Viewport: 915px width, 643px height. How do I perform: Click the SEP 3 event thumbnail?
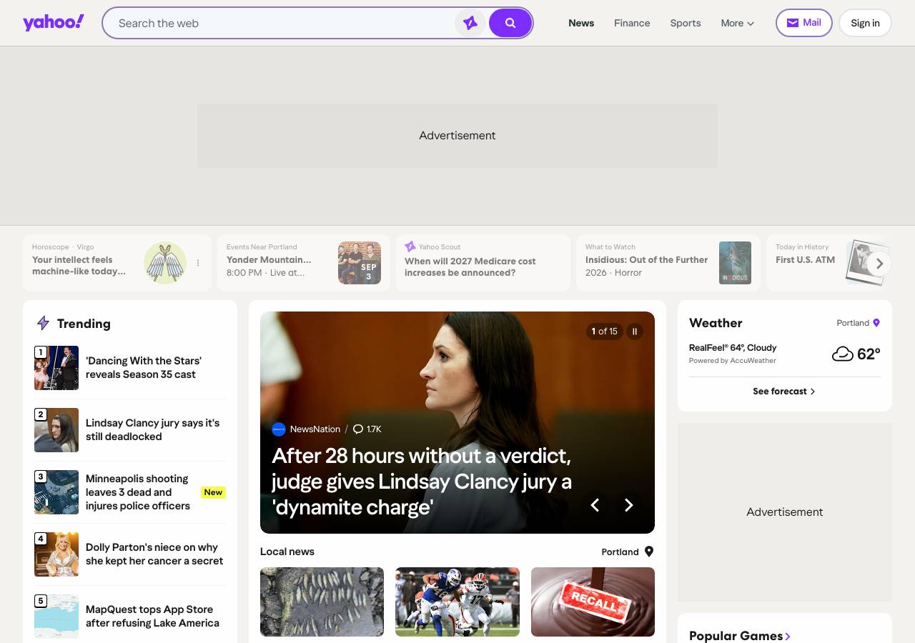coord(360,263)
